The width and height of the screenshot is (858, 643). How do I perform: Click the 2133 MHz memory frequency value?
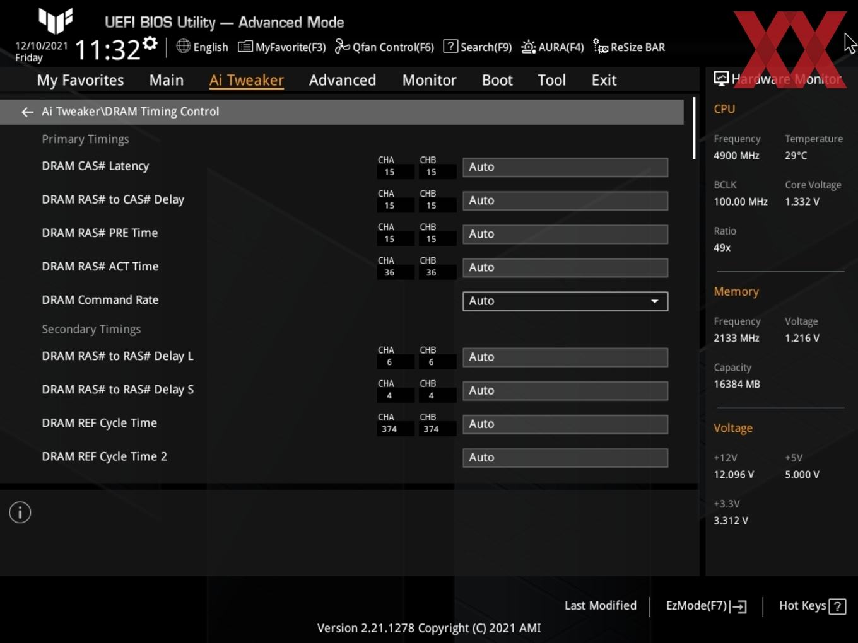[x=736, y=338]
